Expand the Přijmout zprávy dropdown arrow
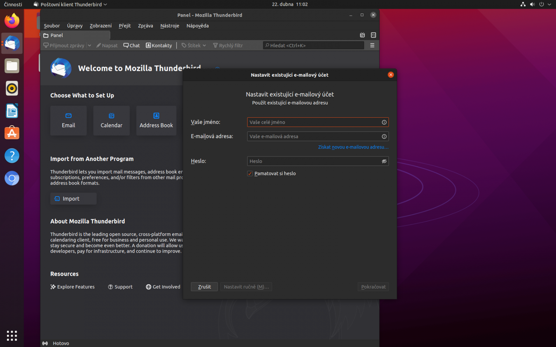 pos(90,45)
